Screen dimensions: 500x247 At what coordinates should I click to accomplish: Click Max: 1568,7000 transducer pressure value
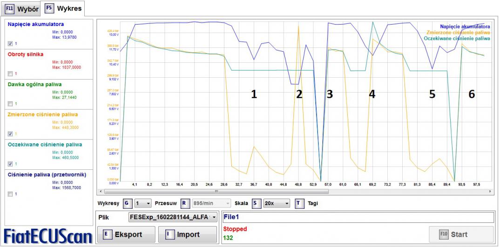point(66,188)
